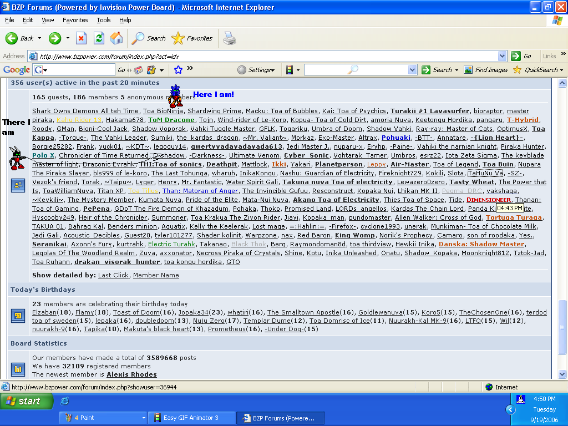Click the page scrollbar up arrow
This screenshot has width=568, height=426.
(562, 83)
